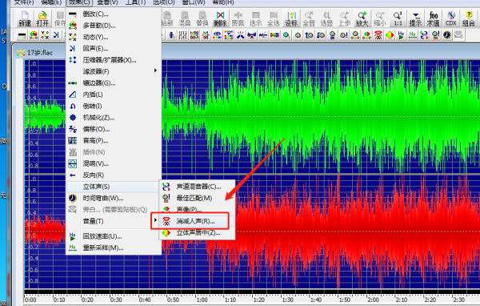Select 最佳匹配(M) in the stereo submenu

[197, 198]
